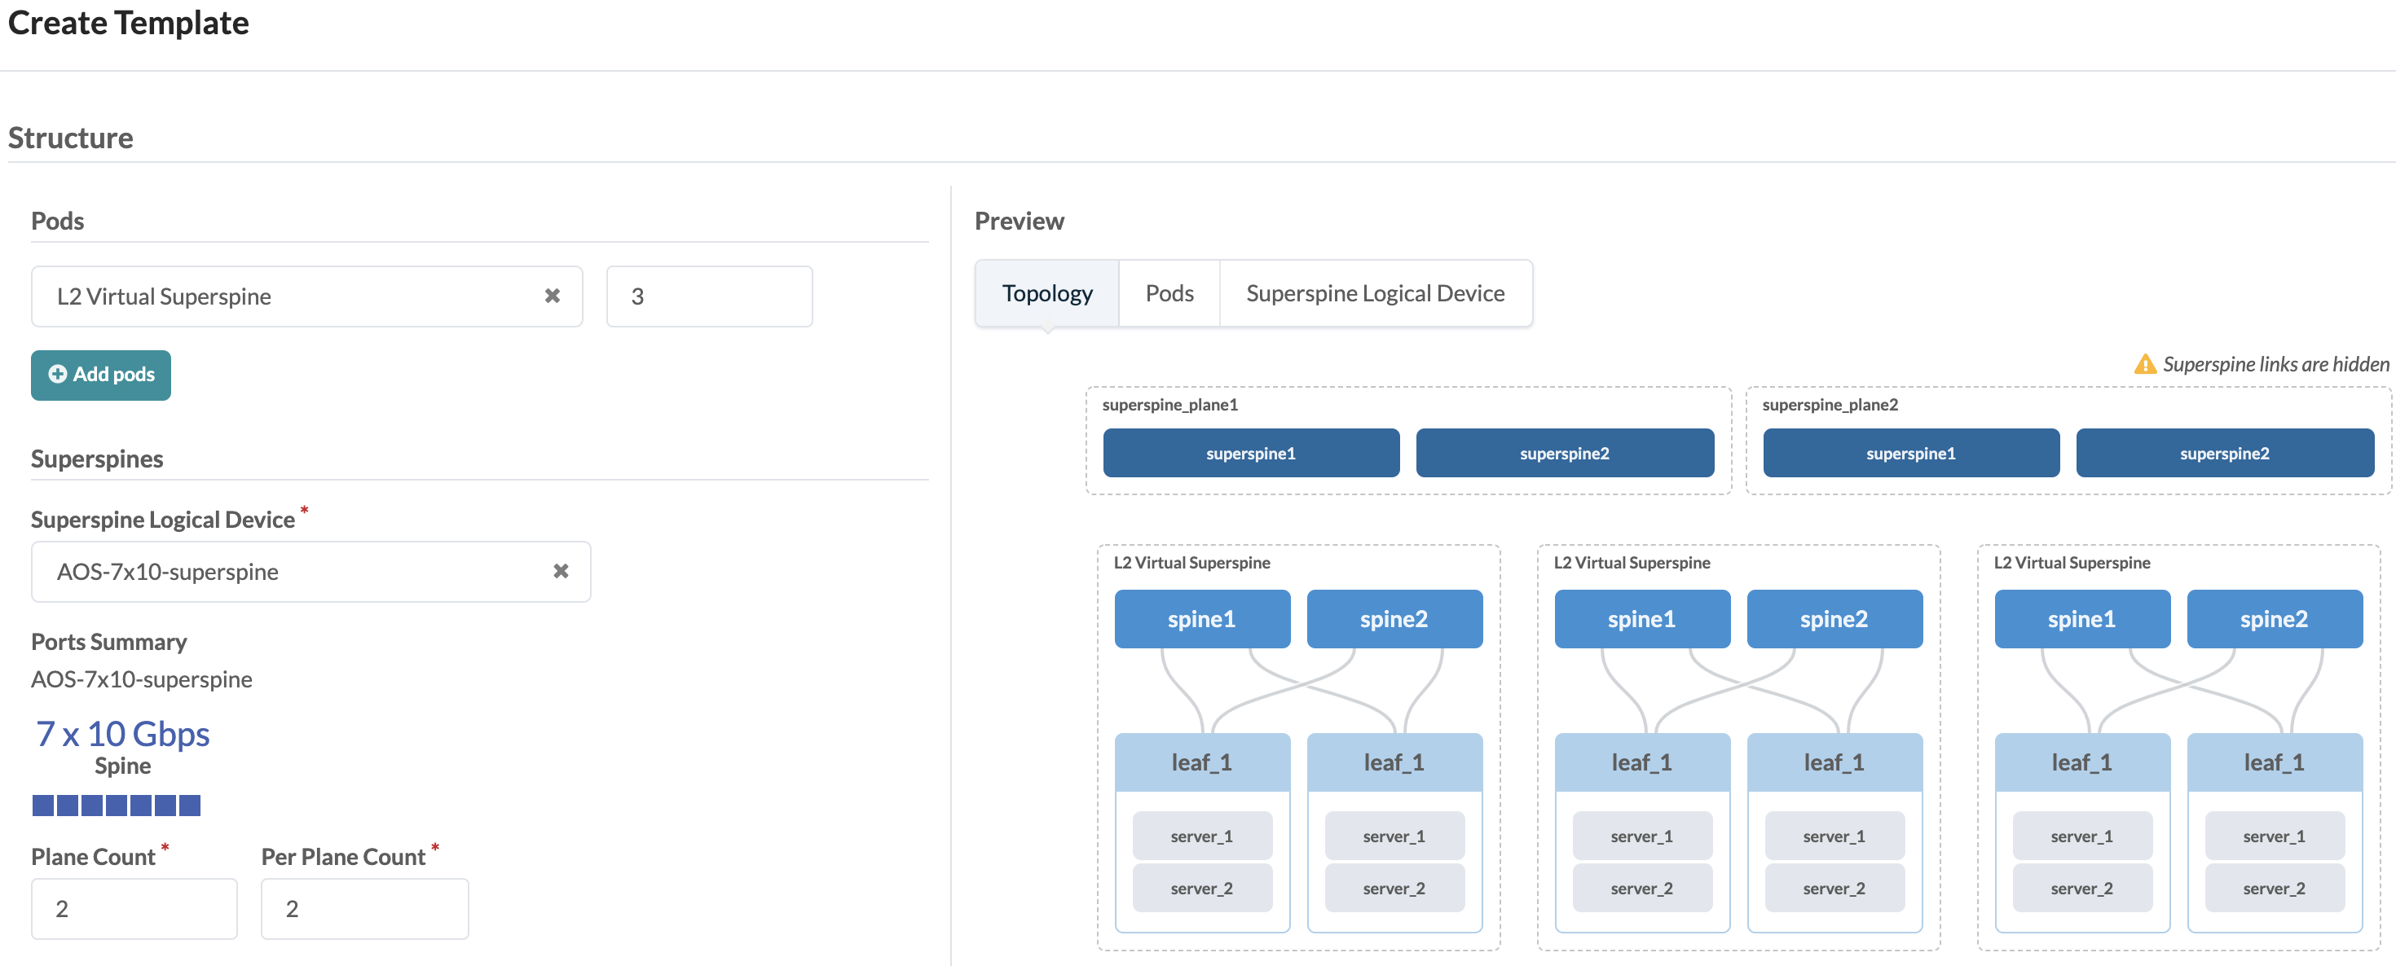Click the Superspine links hidden warning icon
The width and height of the screenshot is (2396, 966).
tap(2144, 364)
